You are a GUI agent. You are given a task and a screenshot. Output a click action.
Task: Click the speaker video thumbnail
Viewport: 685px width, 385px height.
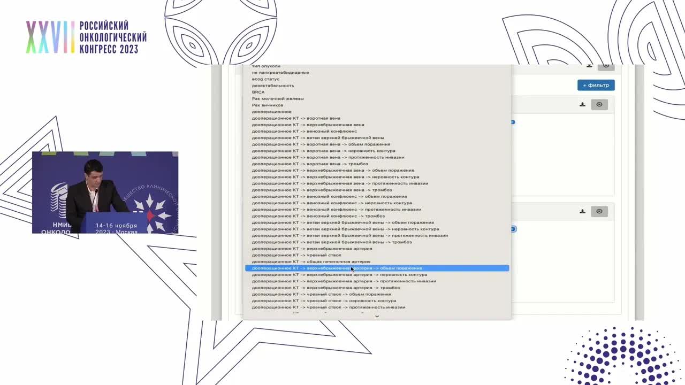point(105,192)
